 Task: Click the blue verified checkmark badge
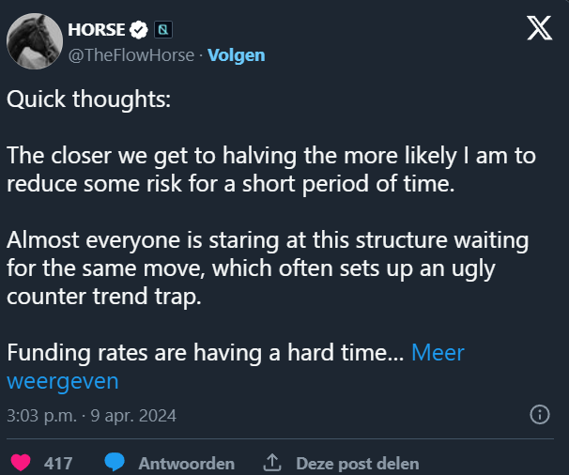point(138,30)
